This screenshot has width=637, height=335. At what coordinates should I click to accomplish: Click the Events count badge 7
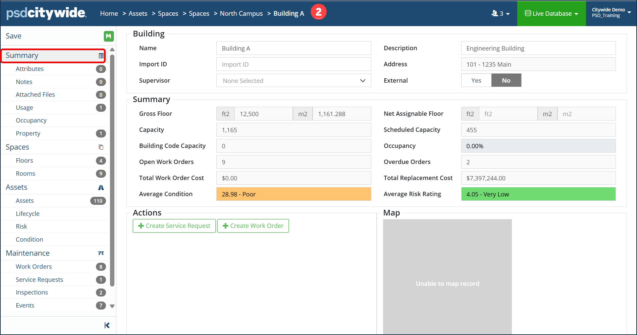(x=101, y=306)
